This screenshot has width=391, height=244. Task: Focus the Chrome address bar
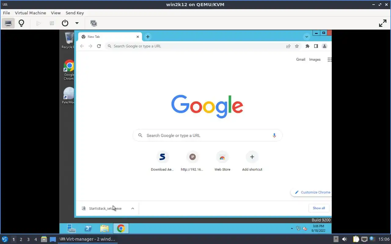click(195, 46)
